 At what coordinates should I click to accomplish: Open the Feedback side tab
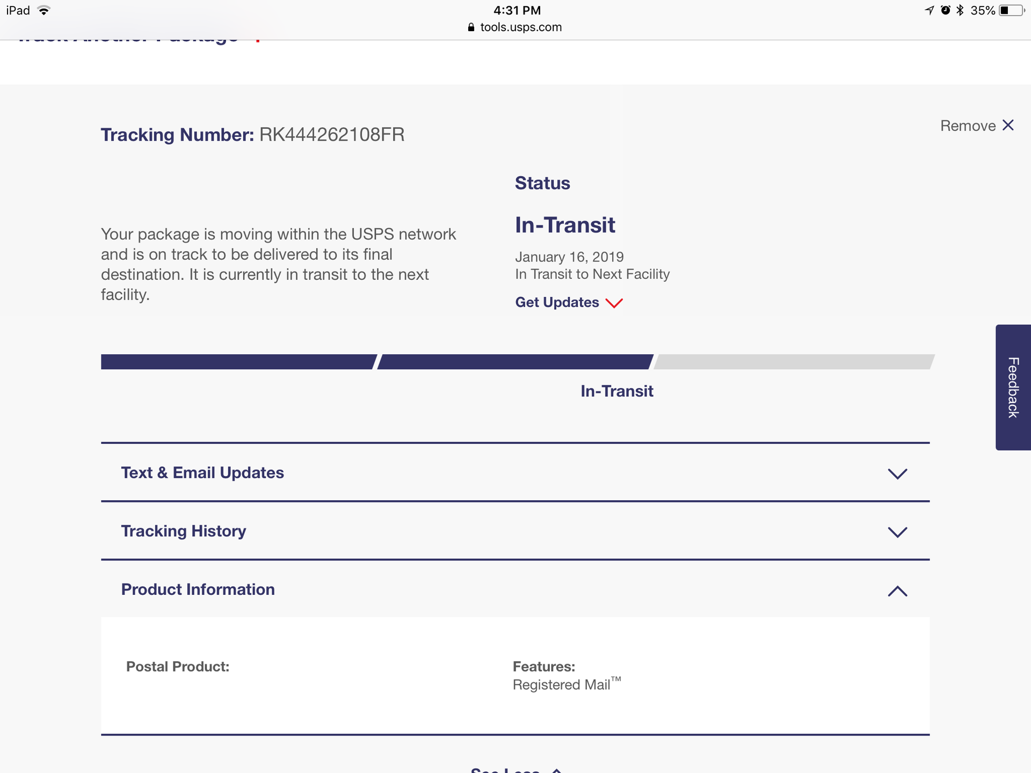click(x=1013, y=388)
